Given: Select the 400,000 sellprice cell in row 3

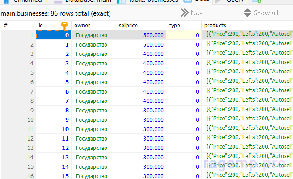Looking at the screenshot, I should (x=141, y=54).
